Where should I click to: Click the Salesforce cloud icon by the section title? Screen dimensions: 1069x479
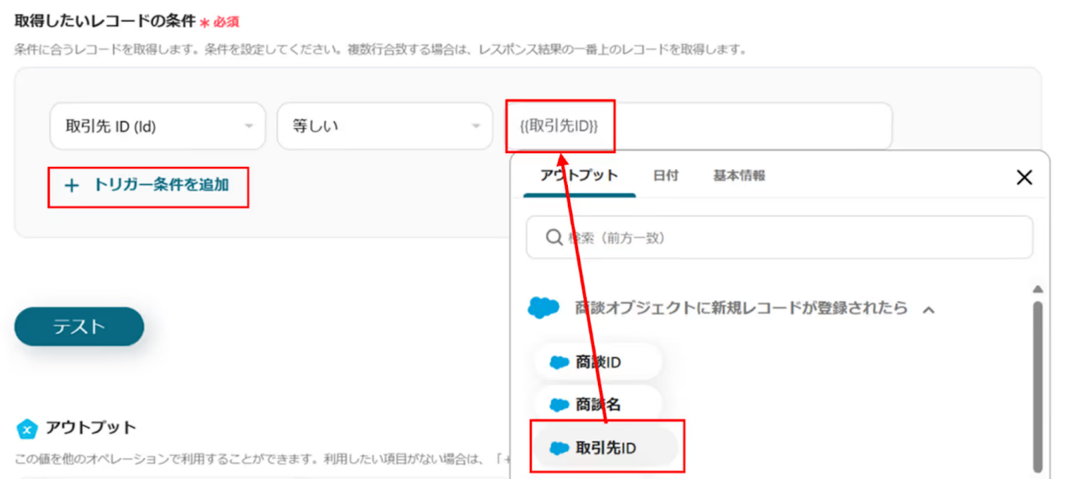click(543, 308)
